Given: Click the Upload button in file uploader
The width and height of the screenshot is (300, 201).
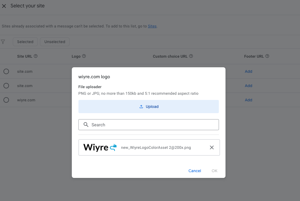Looking at the screenshot, I should point(149,107).
